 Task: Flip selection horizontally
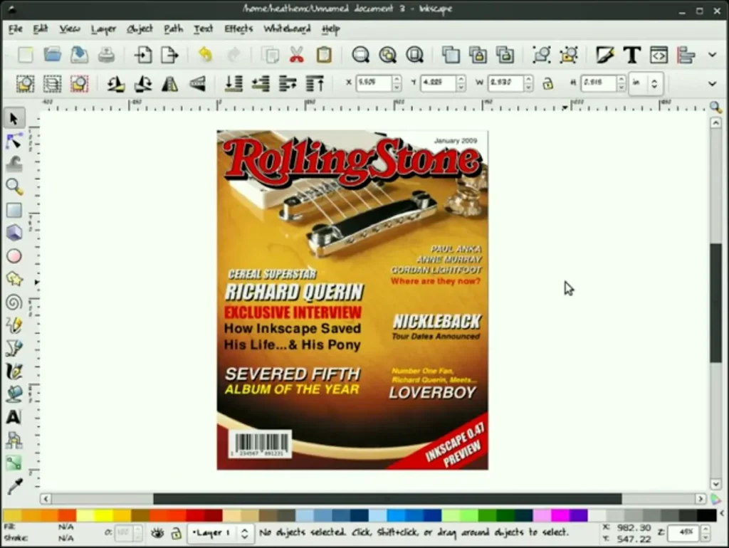click(170, 84)
